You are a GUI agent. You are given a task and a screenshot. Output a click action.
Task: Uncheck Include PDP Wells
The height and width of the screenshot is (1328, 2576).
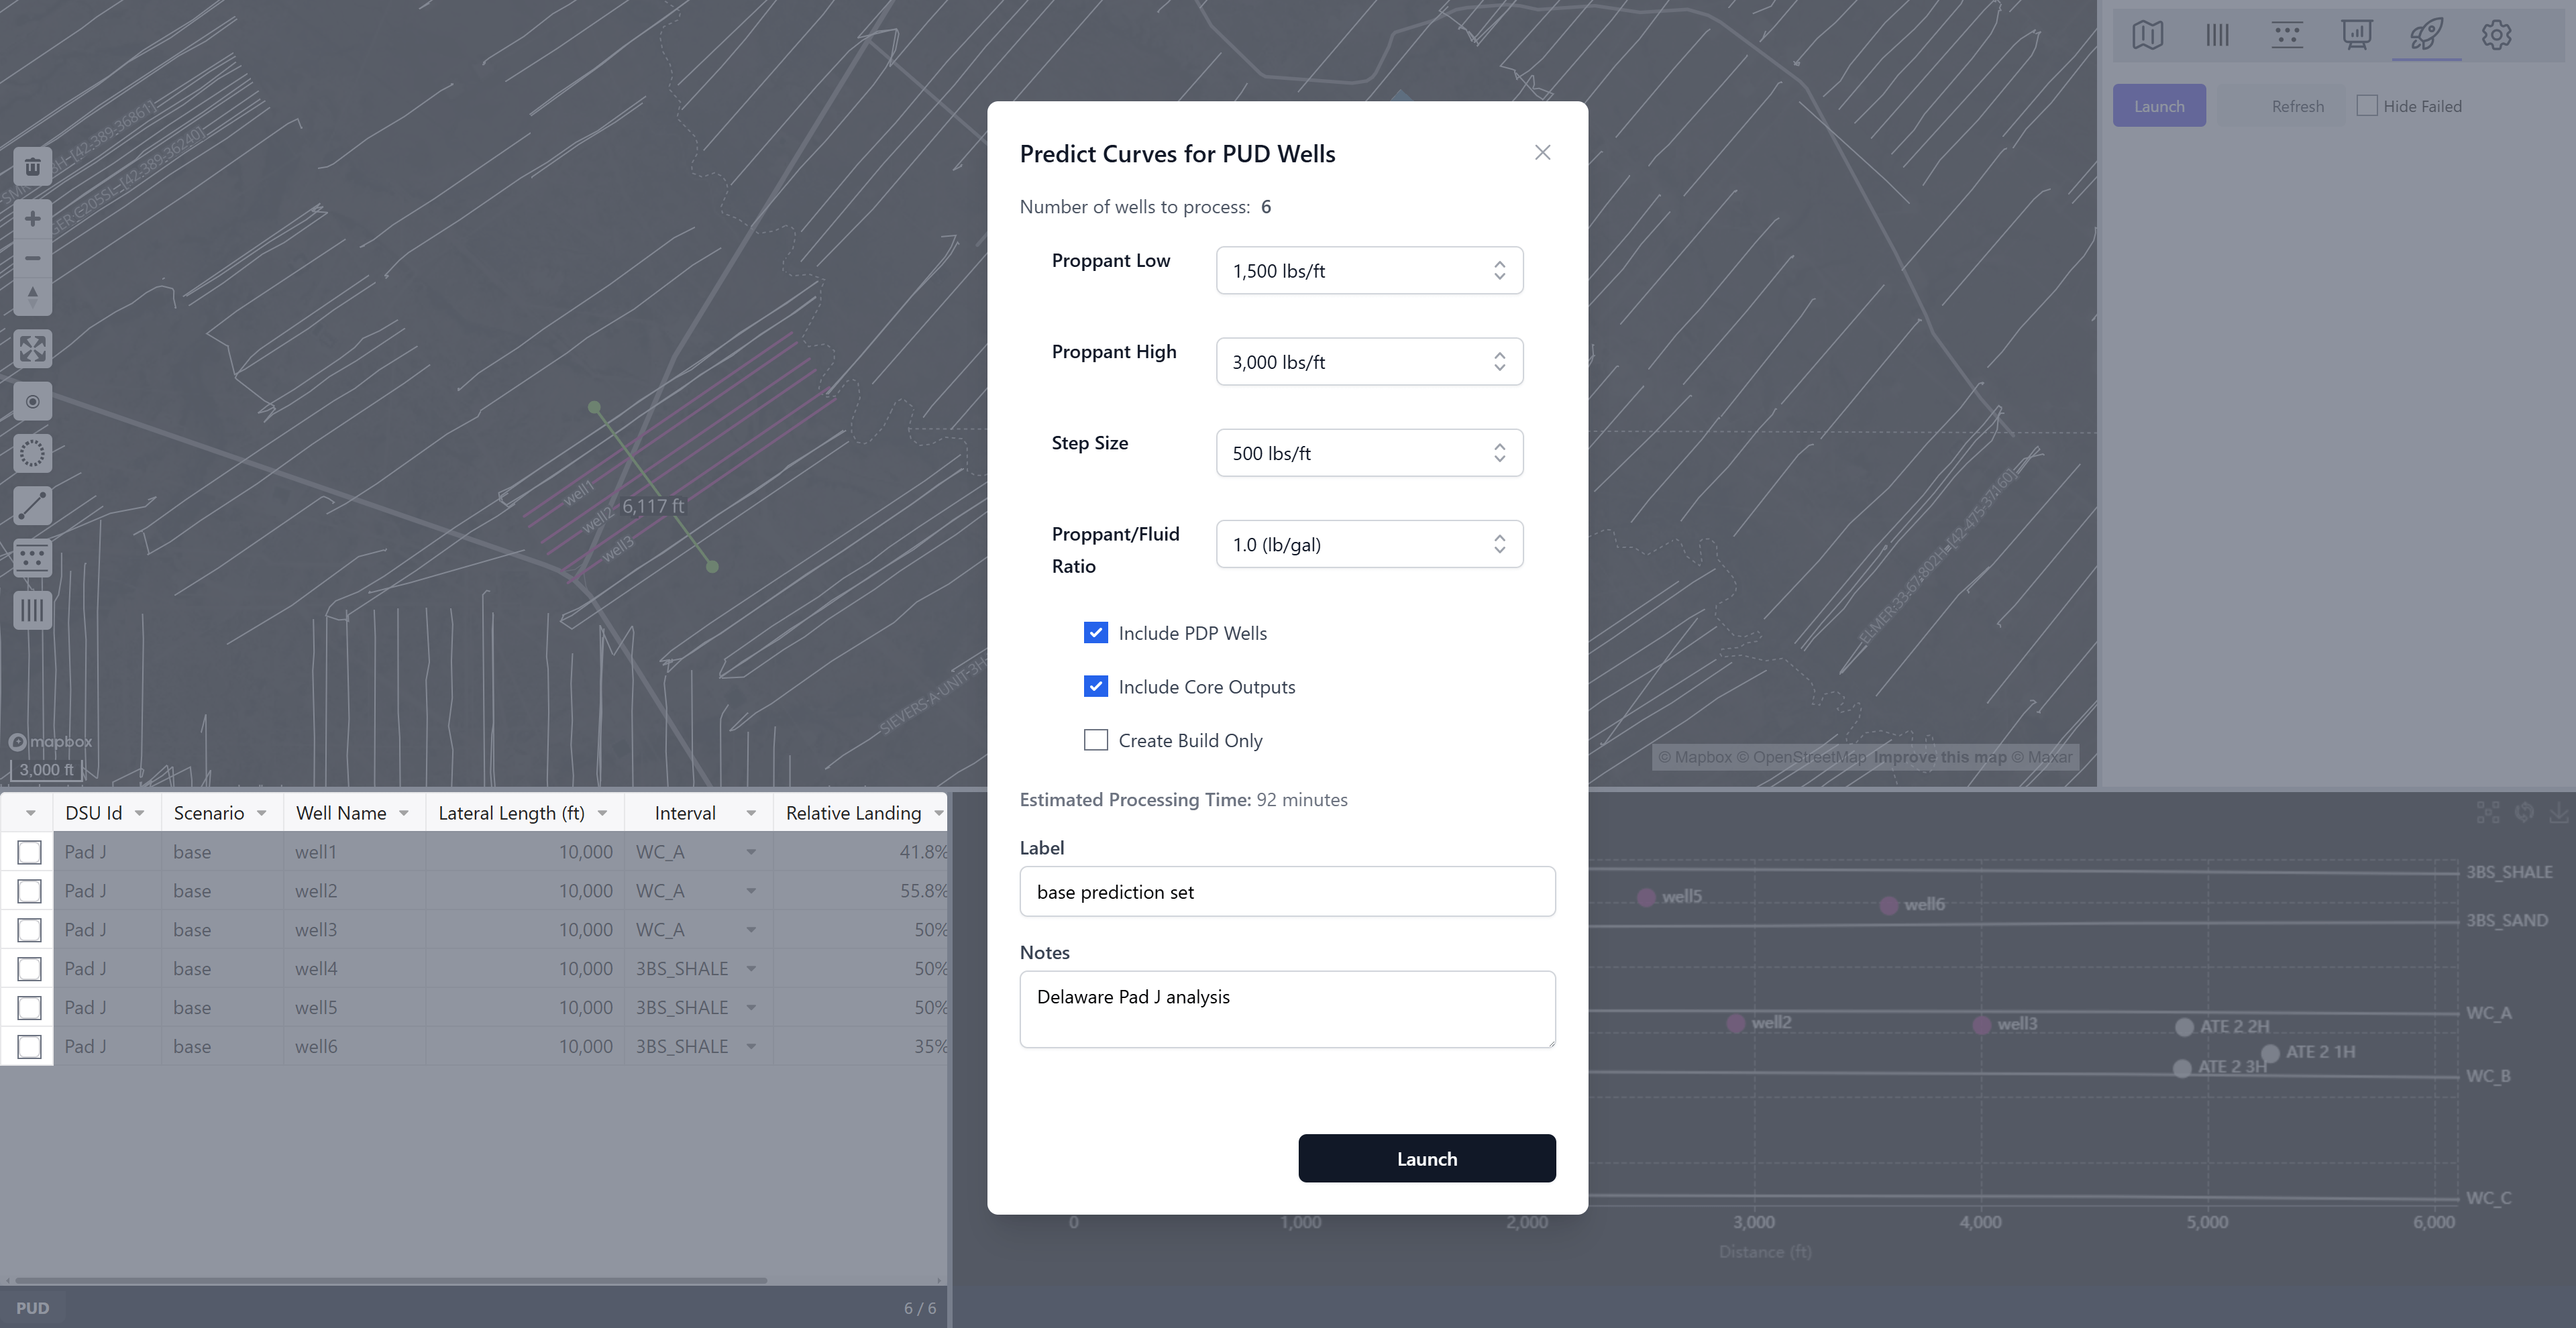point(1096,633)
